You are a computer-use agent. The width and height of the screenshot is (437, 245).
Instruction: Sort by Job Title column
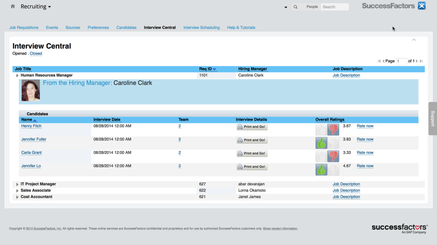tap(23, 69)
